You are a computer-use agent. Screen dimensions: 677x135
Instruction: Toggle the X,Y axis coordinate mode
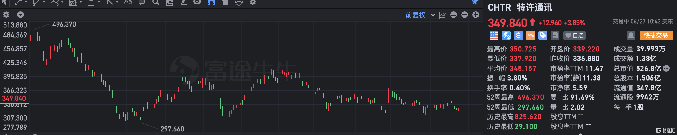[x=442, y=15]
